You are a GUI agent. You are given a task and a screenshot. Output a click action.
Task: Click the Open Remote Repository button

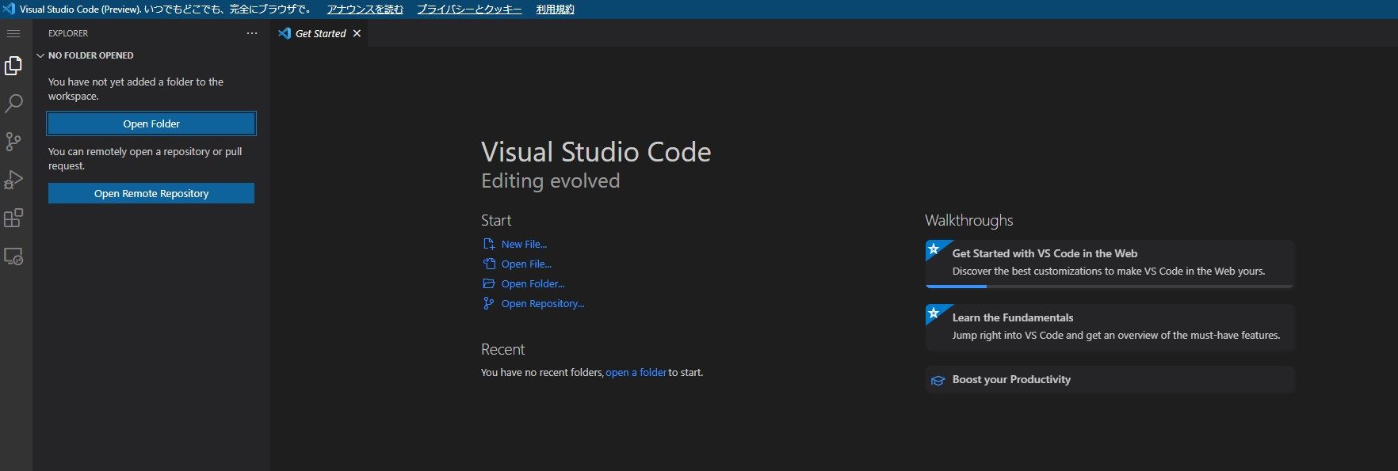pyautogui.click(x=151, y=193)
